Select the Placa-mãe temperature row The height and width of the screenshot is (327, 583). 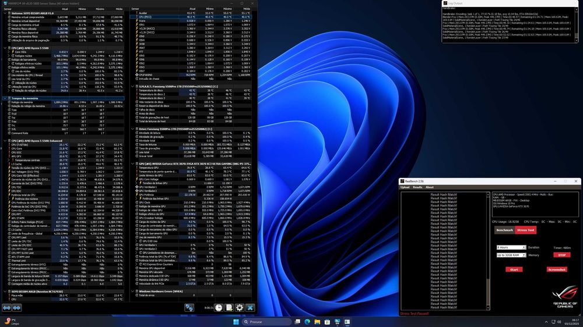pos(64,296)
